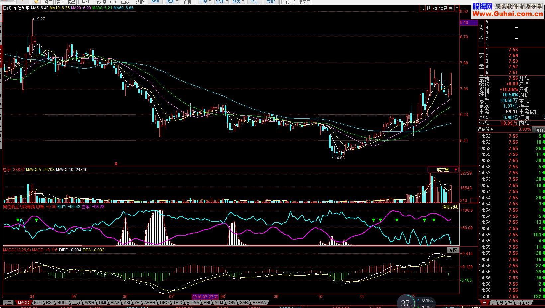Image resolution: width=545 pixels, height=308 pixels.
Task: Expand the 期货 dropdown arrow
Action: point(243,1)
